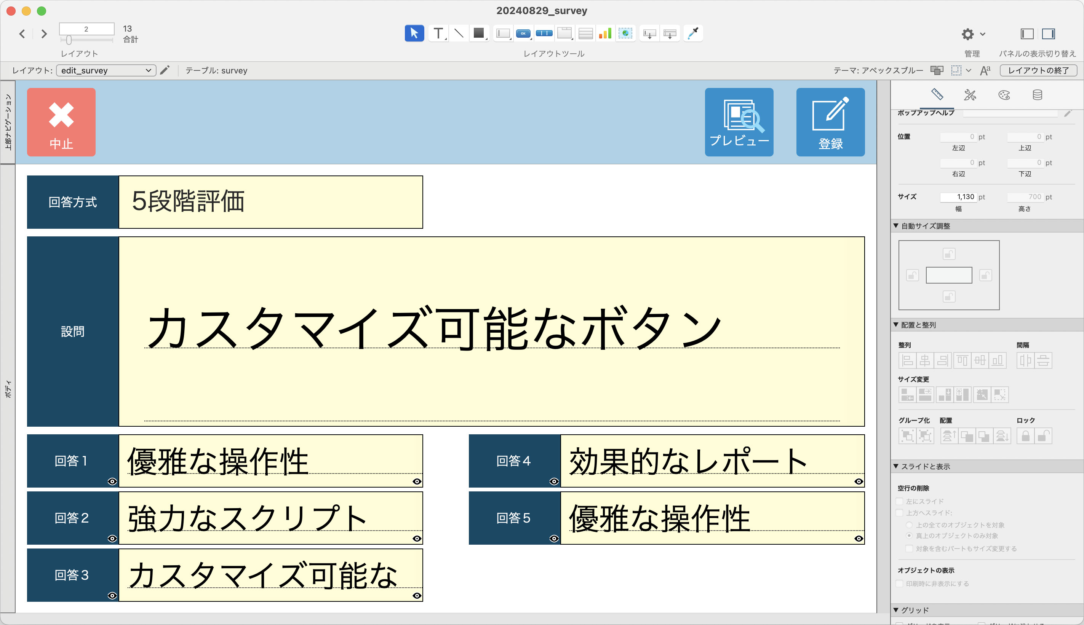Click the Unlock object icon

1044,436
